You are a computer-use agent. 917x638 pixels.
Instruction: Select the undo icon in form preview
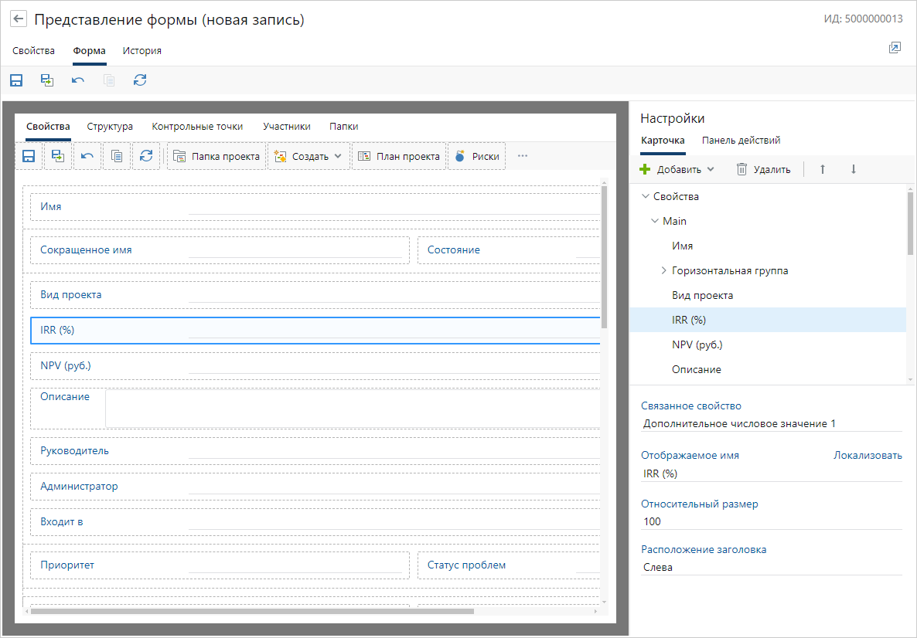(x=87, y=156)
